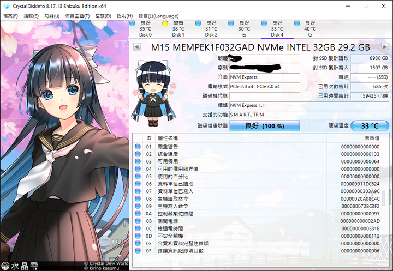The height and width of the screenshot is (271, 393).
Task: Open the 檔案(F) menu
Action: tap(10, 16)
